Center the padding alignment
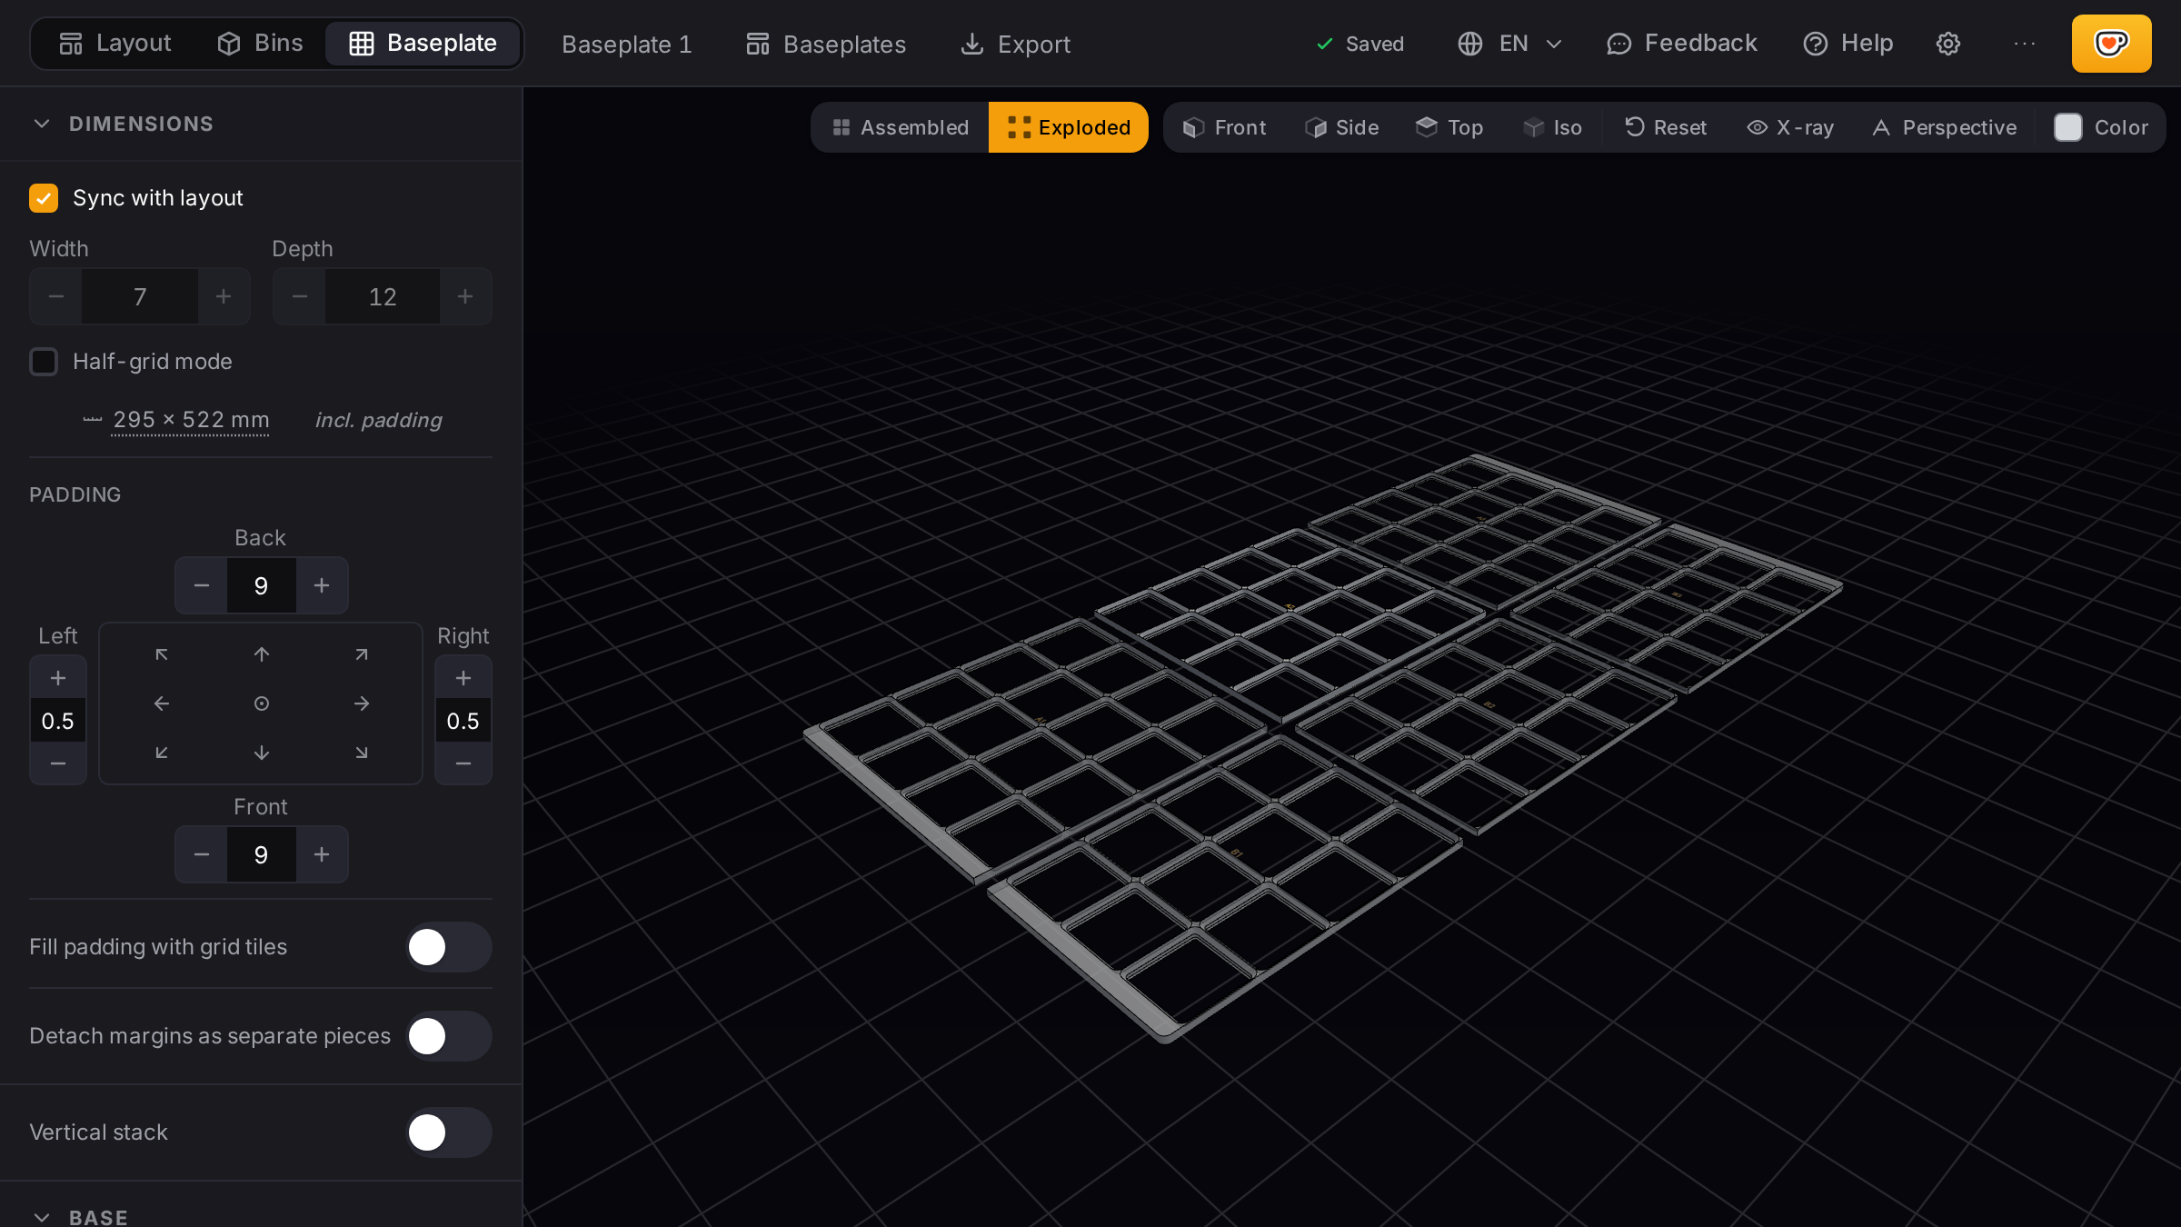The width and height of the screenshot is (2181, 1227). coord(262,703)
